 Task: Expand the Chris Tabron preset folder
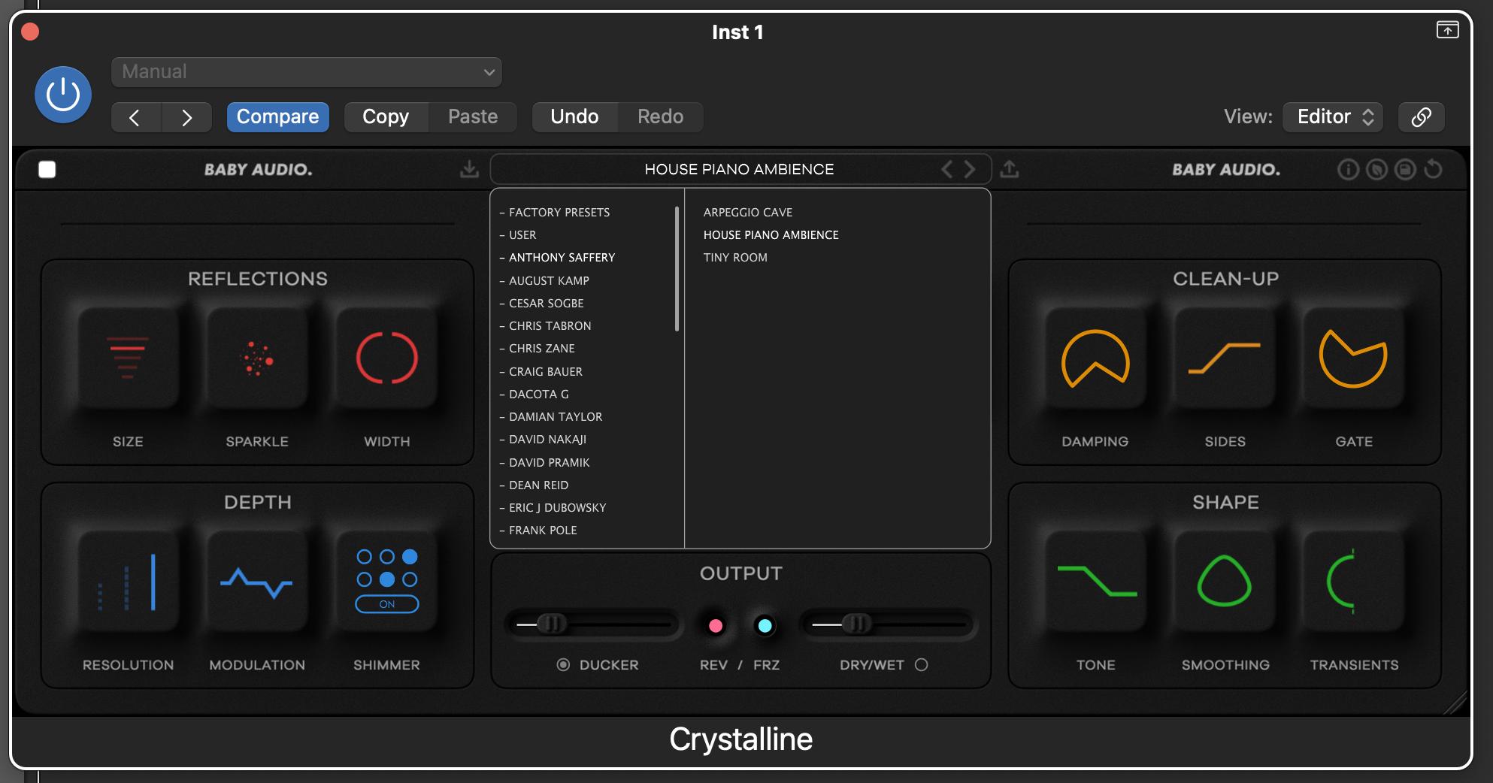(550, 326)
